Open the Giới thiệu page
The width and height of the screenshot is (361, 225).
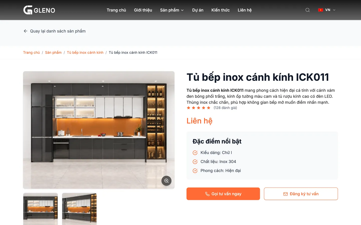143,10
